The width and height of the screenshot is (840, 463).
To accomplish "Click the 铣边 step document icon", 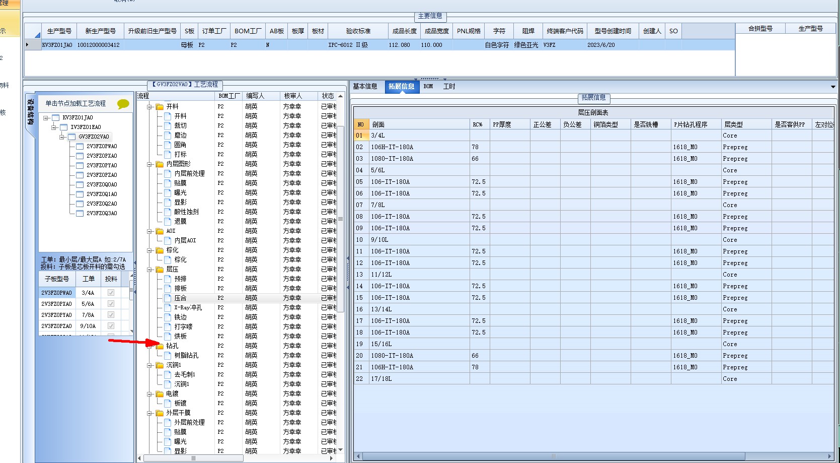I will point(168,317).
